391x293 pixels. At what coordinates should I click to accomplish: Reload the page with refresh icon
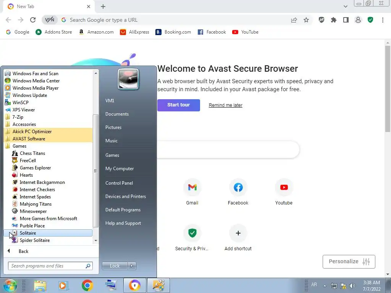click(x=33, y=20)
